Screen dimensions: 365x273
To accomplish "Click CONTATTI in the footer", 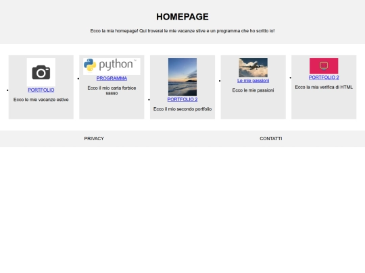I will 271,139.
